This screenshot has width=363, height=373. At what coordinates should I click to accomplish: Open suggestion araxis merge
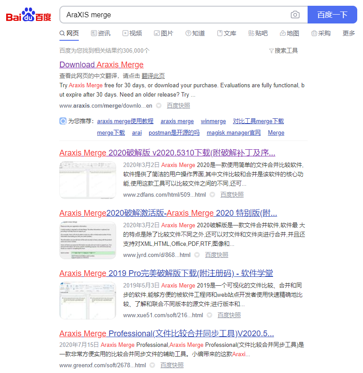[177, 121]
